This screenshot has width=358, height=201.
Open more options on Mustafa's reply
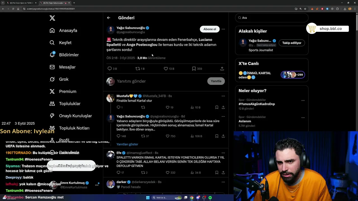coord(223,96)
